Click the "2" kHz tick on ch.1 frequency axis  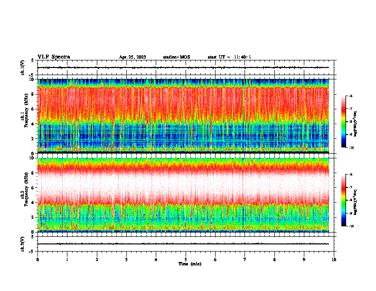click(33, 138)
